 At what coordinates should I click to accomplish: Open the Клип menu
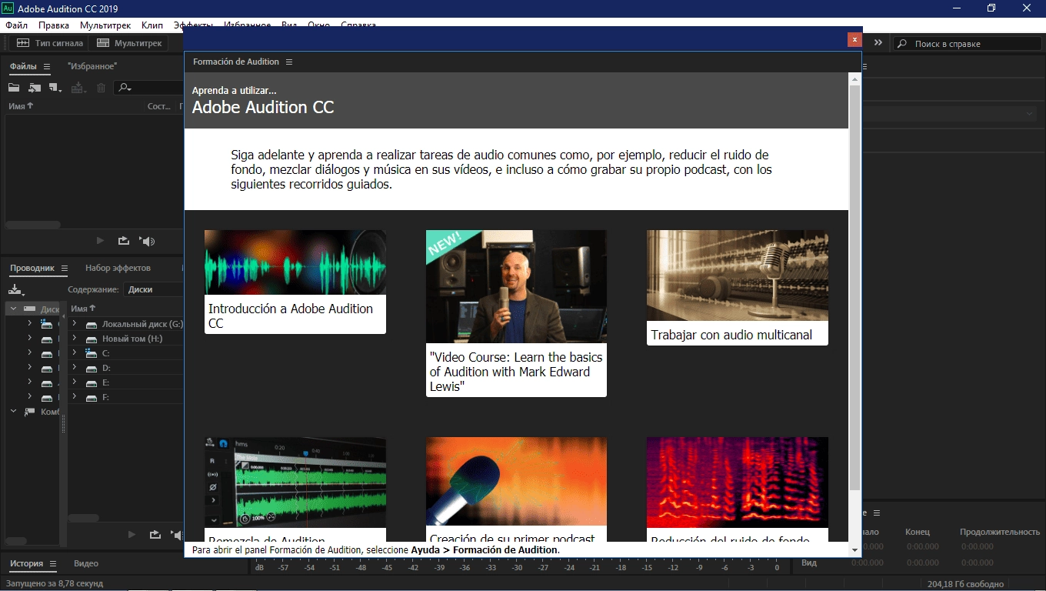tap(152, 25)
